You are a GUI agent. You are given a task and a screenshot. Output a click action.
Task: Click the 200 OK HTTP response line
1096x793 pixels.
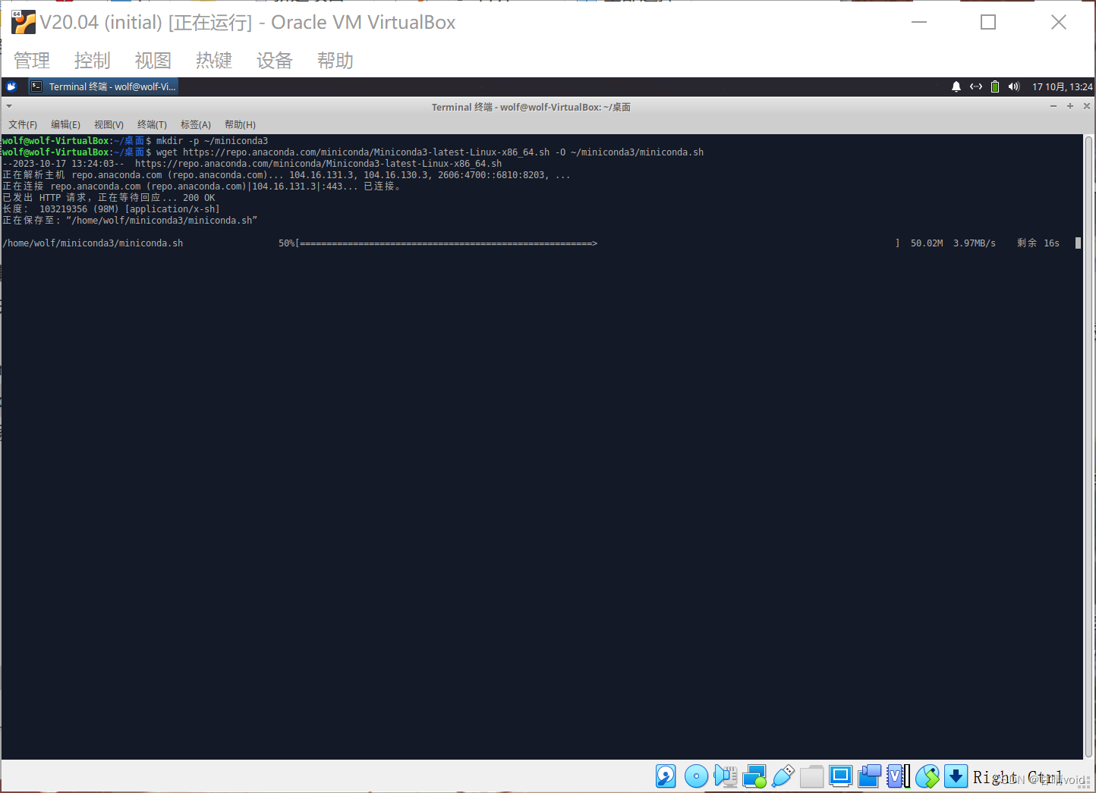[x=109, y=198]
